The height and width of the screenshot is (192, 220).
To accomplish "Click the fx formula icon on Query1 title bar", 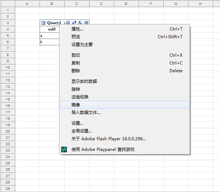I will point(80,22).
